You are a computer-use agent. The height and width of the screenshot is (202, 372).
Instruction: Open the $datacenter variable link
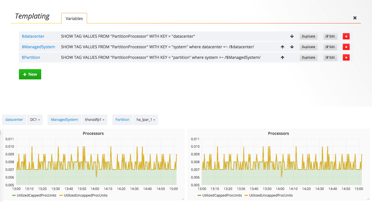pyautogui.click(x=33, y=36)
